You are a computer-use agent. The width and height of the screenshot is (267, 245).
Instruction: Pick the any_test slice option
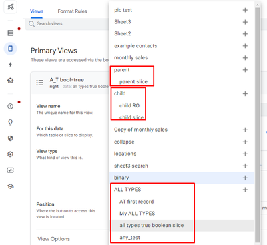click(129, 238)
